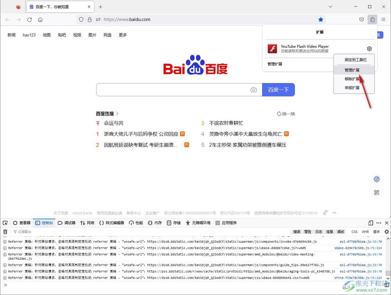
Task: Toggle the 日志 console filter
Action: (x=319, y=232)
